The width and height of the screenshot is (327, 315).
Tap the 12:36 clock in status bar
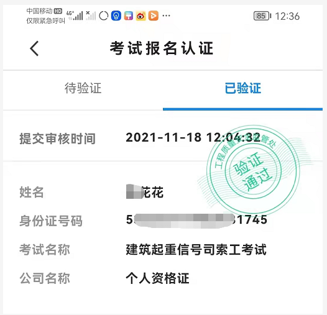coord(287,16)
